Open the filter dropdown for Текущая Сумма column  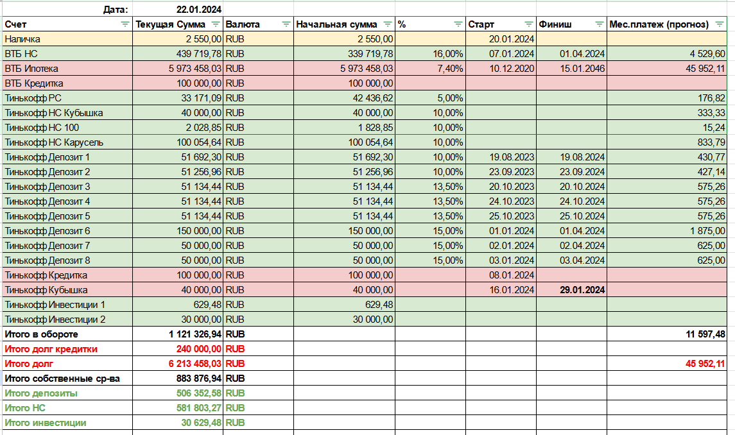point(216,24)
